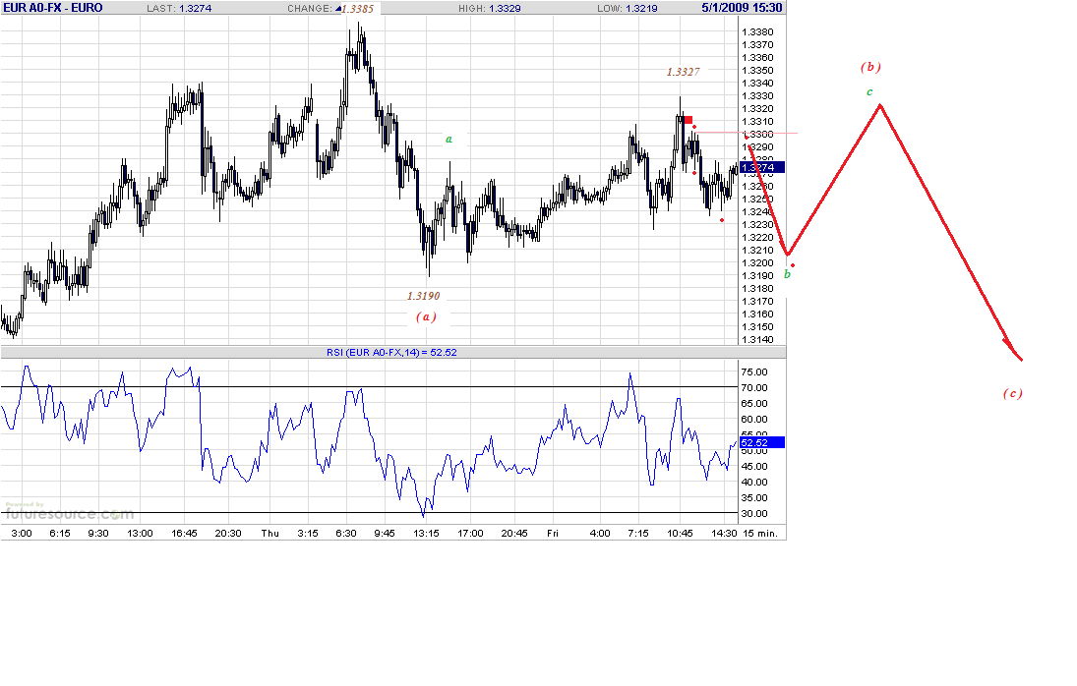Click the '13:00' time axis label
1077x686 pixels.
coord(140,533)
